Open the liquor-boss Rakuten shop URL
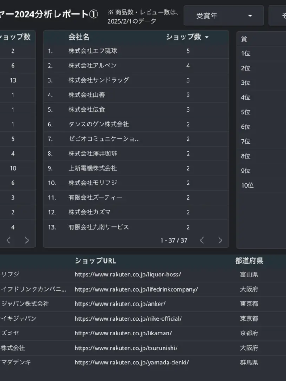The height and width of the screenshot is (381, 286). coord(127,274)
